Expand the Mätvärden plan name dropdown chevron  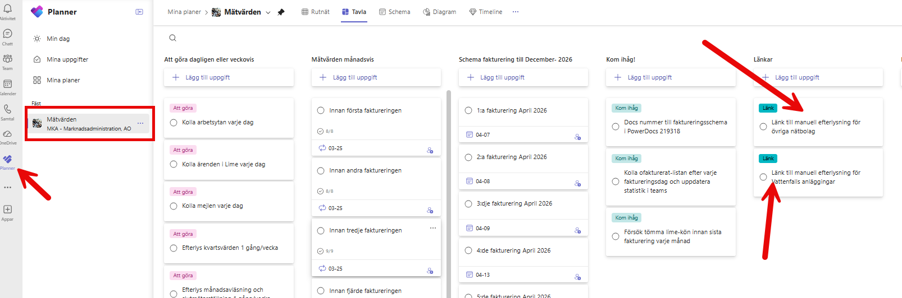point(268,12)
